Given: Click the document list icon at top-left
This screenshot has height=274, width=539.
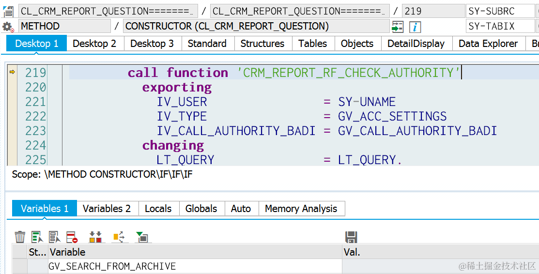Looking at the screenshot, I should pyautogui.click(x=8, y=11).
